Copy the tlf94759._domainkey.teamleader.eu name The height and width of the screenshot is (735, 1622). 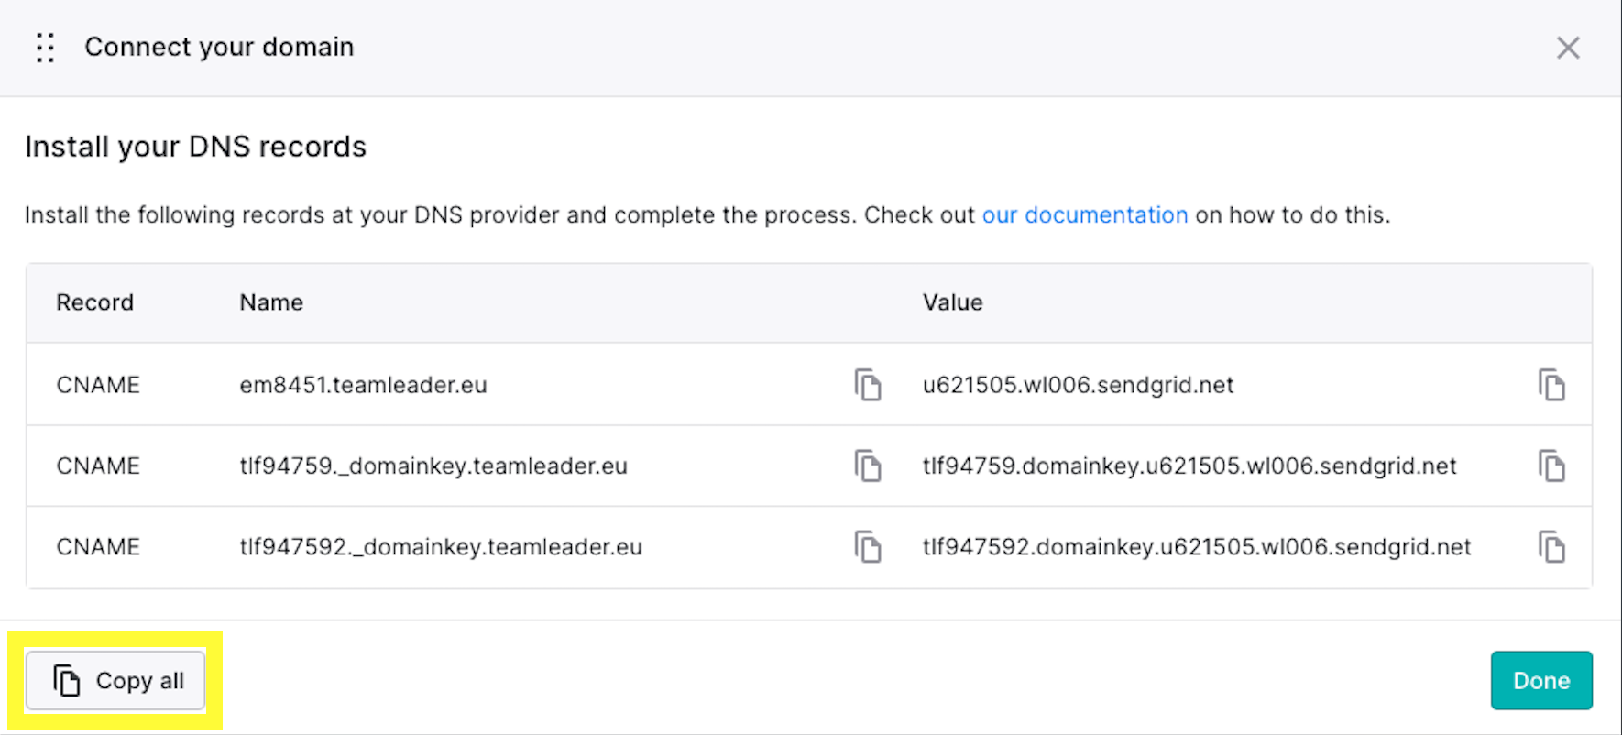[x=868, y=466]
